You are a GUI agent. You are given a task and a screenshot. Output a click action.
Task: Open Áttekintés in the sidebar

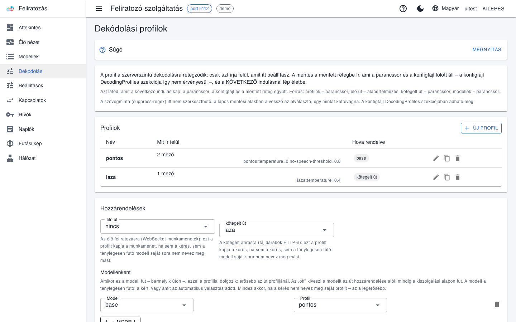tap(43, 28)
